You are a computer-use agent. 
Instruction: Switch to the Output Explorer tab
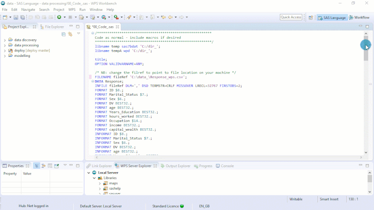coord(175,166)
